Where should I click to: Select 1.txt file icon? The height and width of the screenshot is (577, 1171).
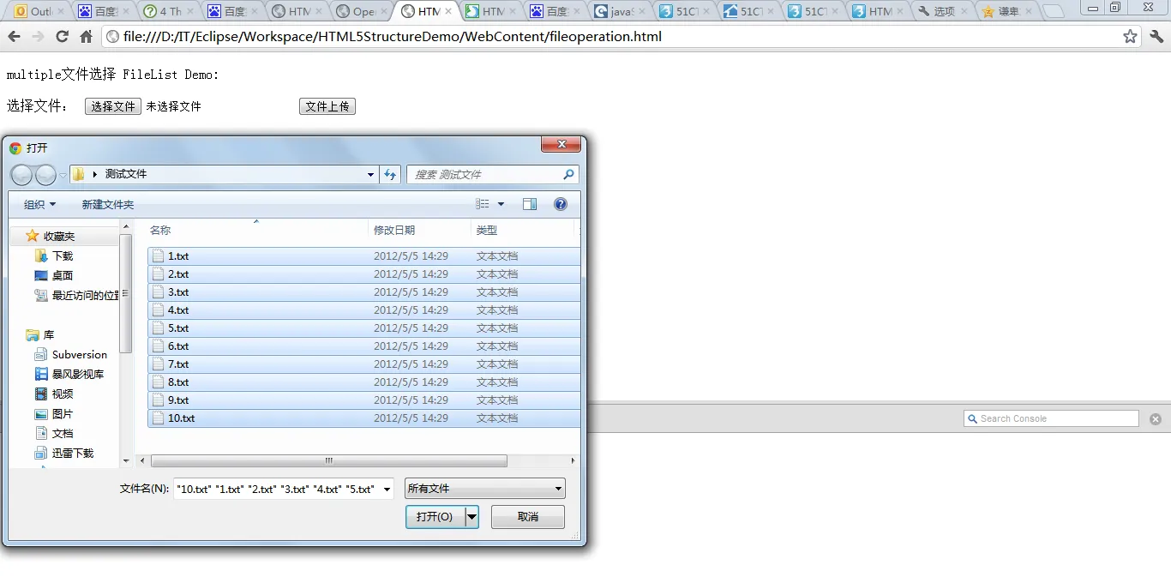(158, 255)
